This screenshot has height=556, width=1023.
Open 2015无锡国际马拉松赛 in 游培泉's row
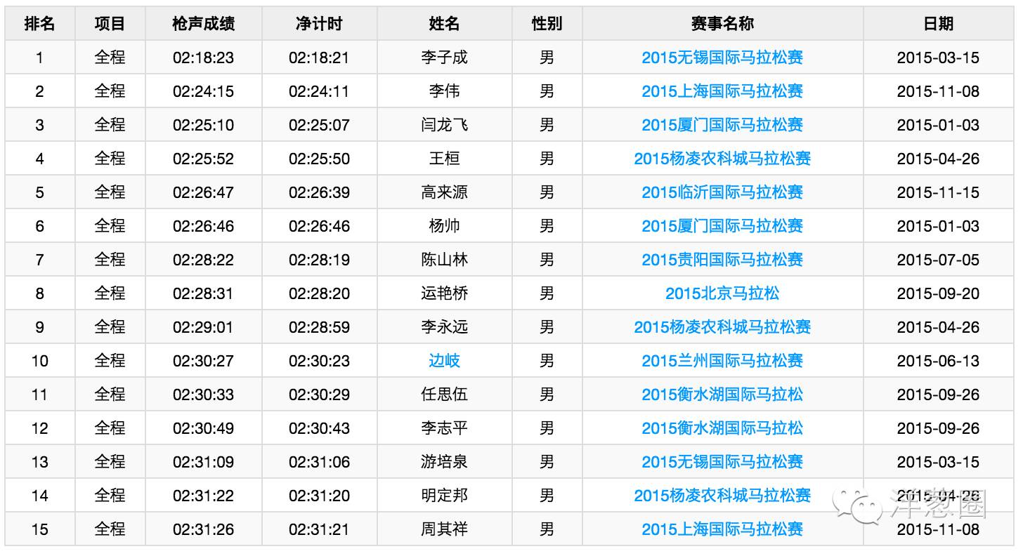click(722, 462)
